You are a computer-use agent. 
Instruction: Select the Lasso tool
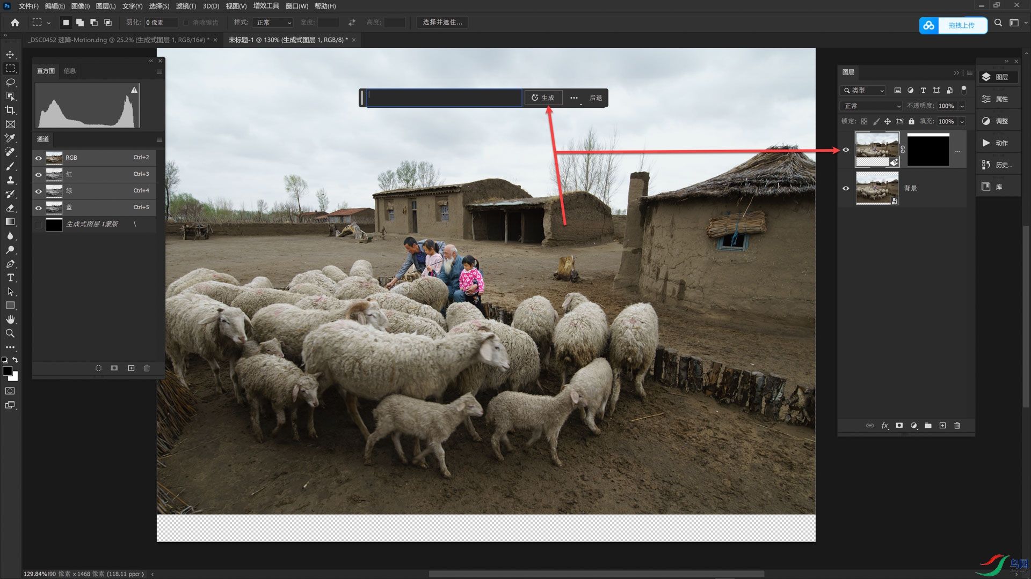coord(10,83)
